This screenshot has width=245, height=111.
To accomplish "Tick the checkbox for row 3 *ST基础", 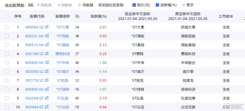I will [7, 45].
